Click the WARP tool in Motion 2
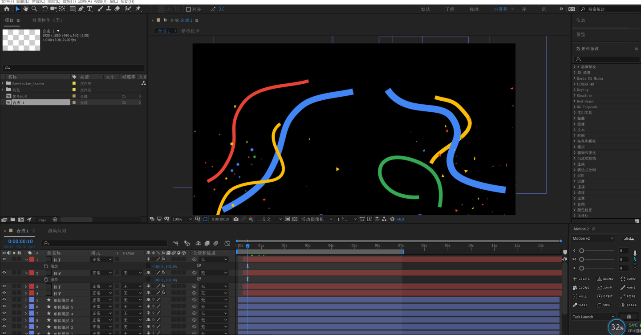Screen dimensions: 641x335 (581, 305)
